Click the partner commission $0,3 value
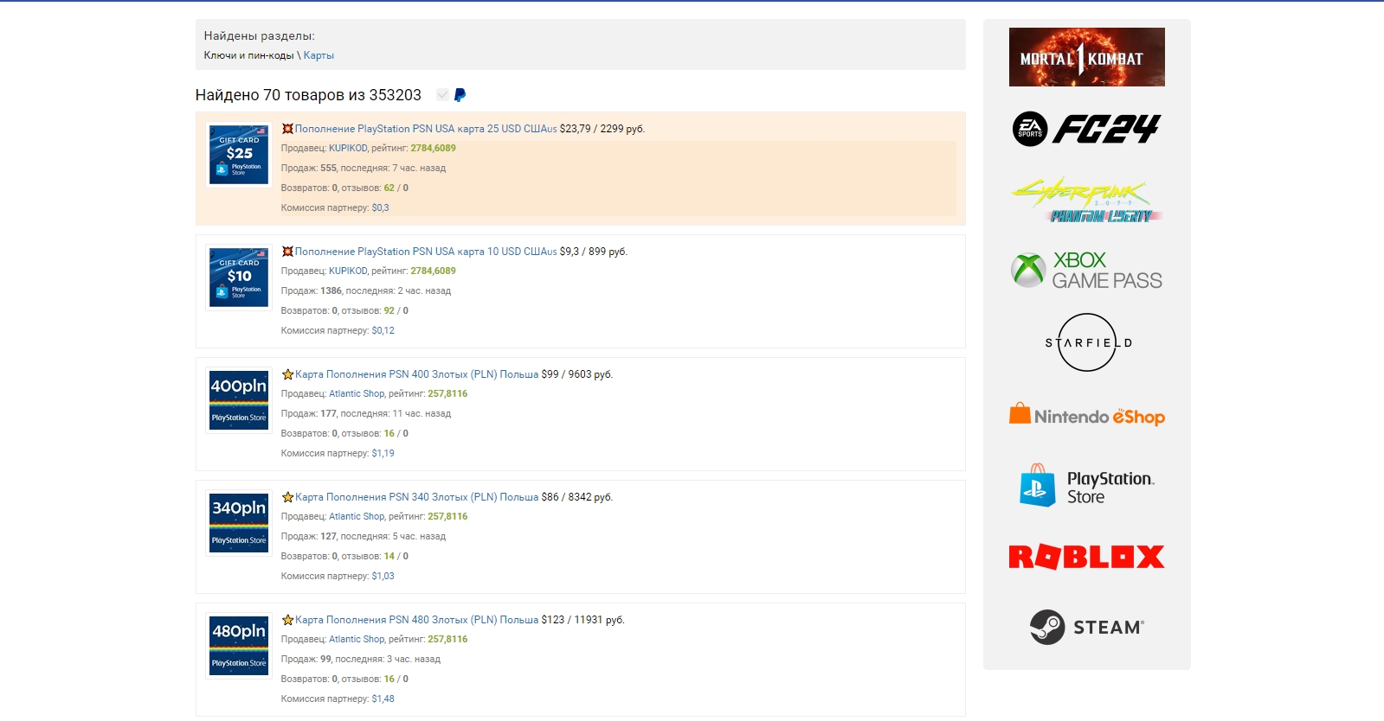 coord(380,208)
